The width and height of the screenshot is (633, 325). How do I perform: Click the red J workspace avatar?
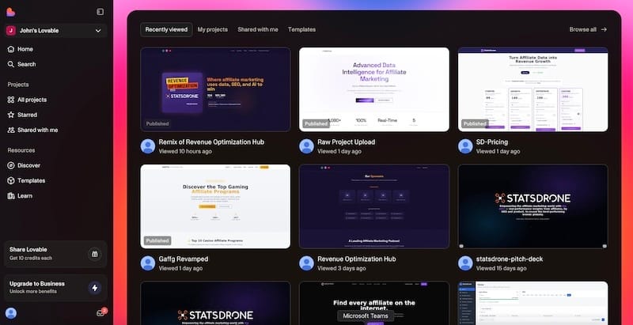(11, 31)
